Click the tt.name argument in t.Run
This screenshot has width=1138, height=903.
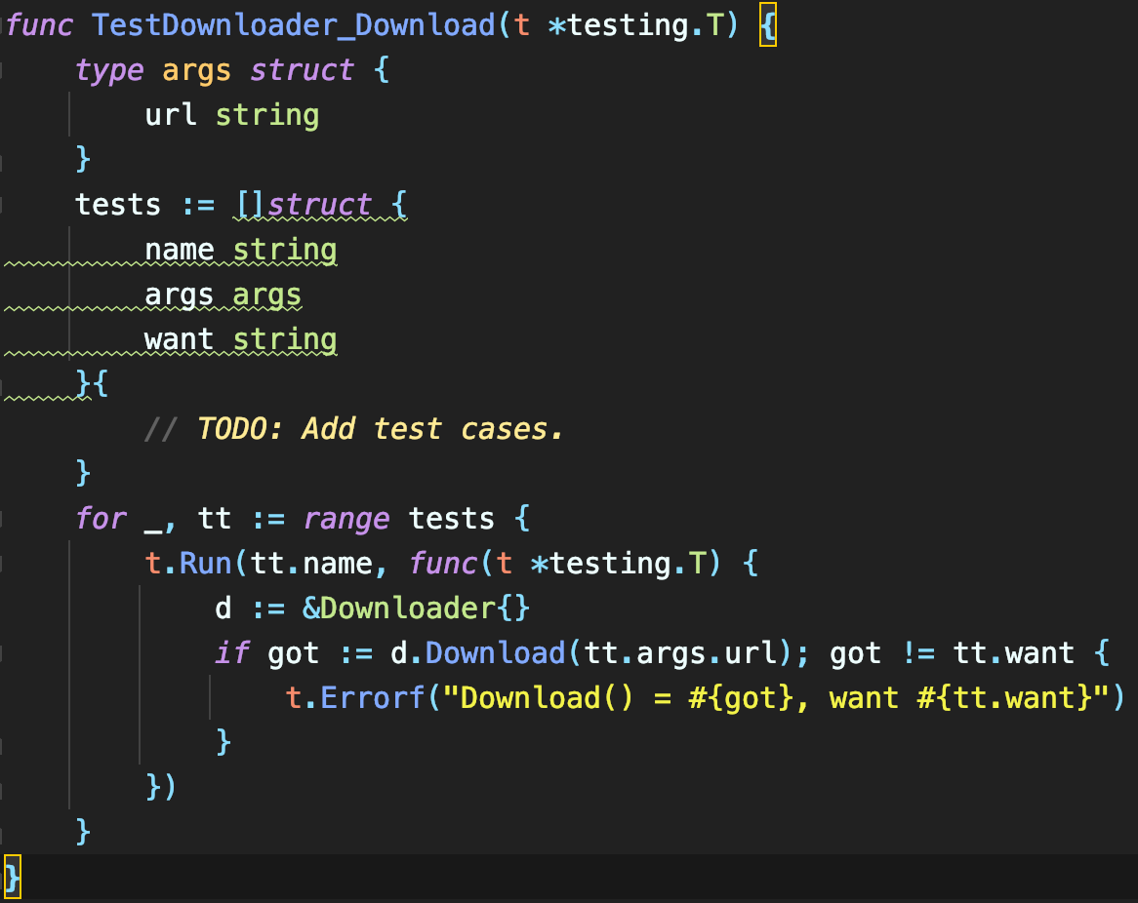311,564
